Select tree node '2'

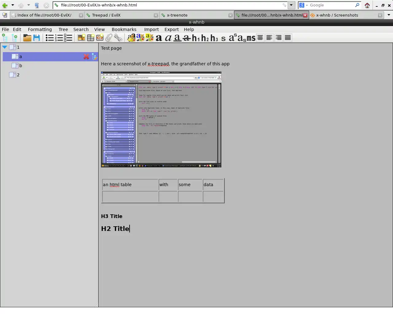click(x=18, y=75)
